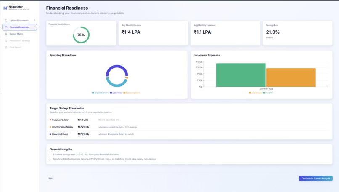The height and width of the screenshot is (192, 339).
Task: Click the 'Excellent savings rate' insight
Action: coord(86,155)
